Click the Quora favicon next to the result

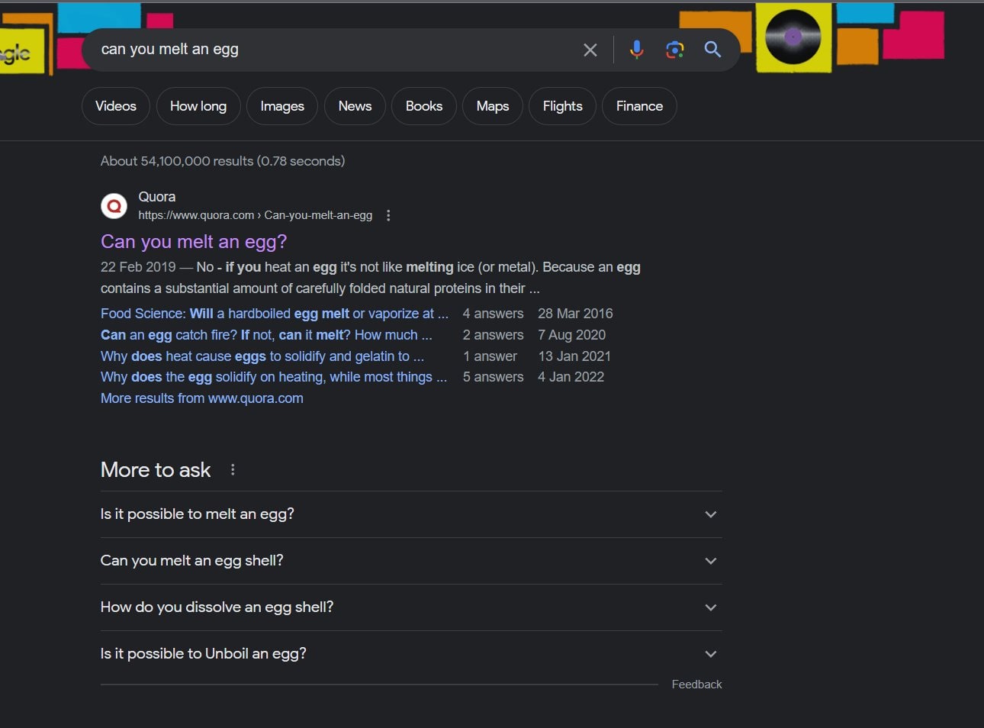coord(114,206)
